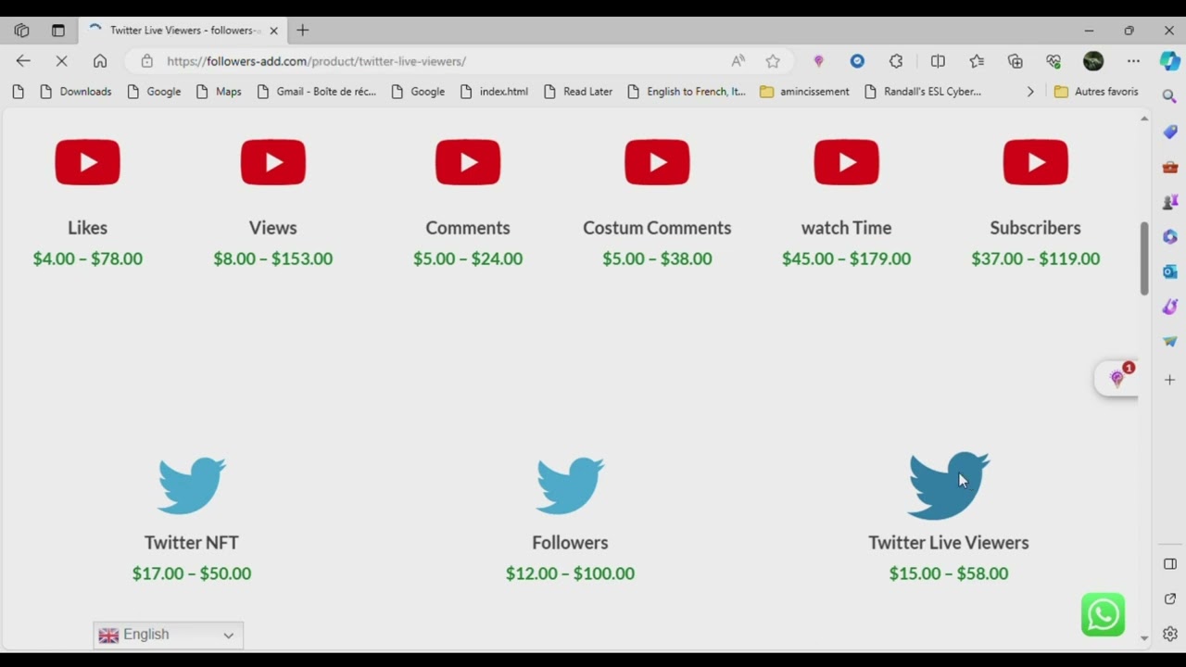Expand more bookmarks with the chevron
This screenshot has width=1186, height=667.
(x=1029, y=92)
